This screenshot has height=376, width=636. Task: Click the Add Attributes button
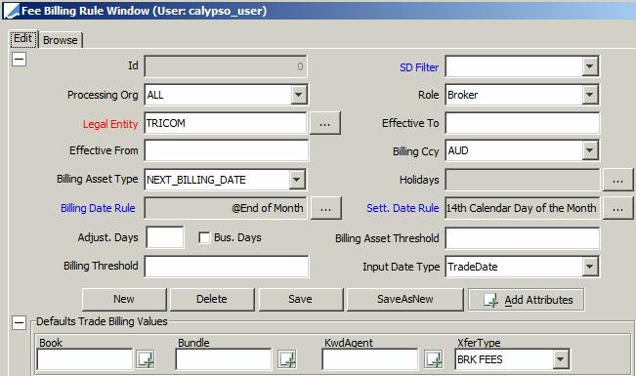click(x=526, y=300)
